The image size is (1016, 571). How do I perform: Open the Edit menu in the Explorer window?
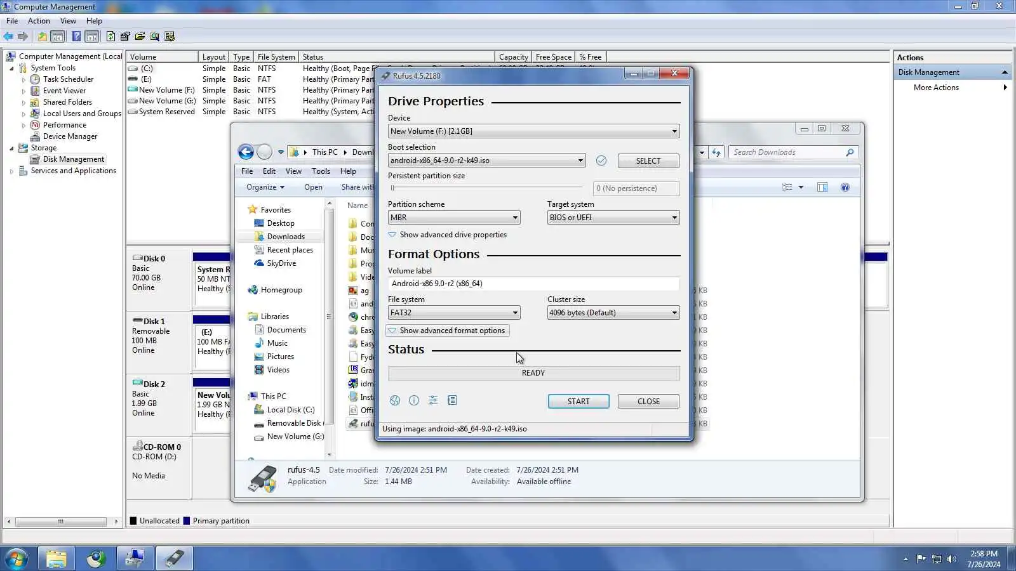269,171
